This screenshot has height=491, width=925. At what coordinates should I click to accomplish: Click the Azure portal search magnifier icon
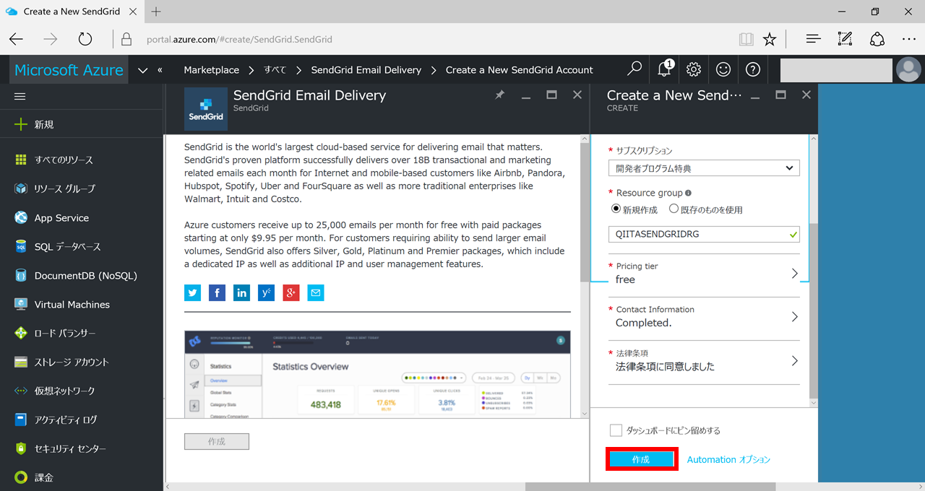point(634,69)
